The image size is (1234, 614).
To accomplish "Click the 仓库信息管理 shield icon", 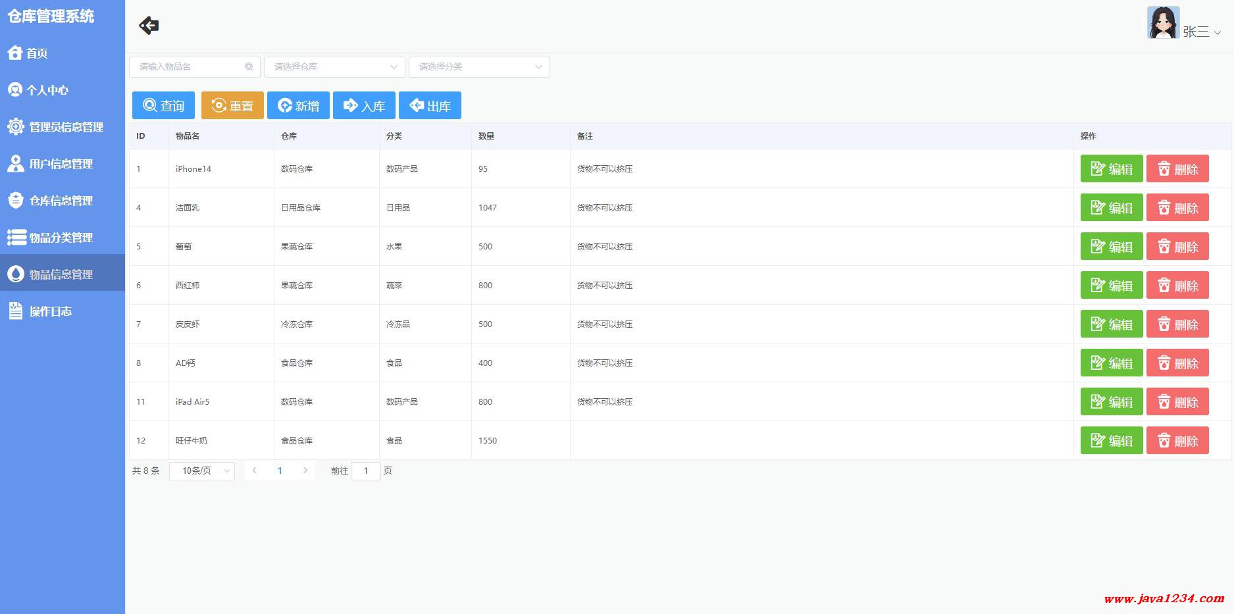I will click(16, 200).
